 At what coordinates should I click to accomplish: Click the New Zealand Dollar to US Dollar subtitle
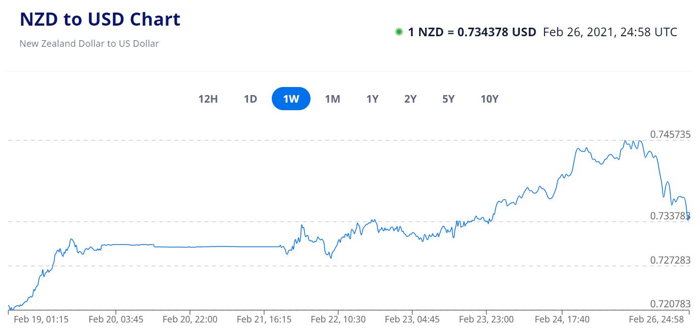(89, 44)
